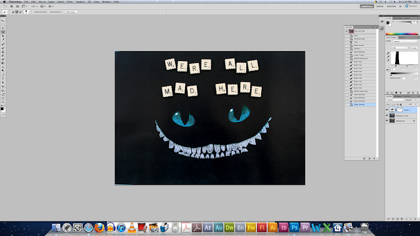Open Dreamweaver (Dw) in the Dock
Image resolution: width=420 pixels, height=236 pixels.
[230, 227]
